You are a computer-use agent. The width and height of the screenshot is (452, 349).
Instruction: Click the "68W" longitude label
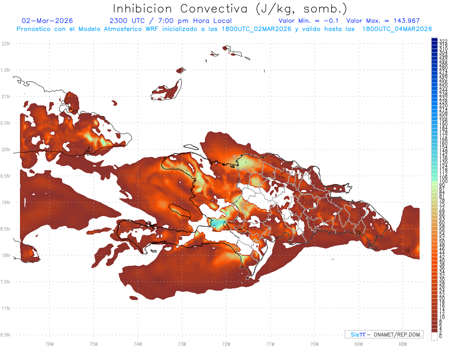(x=403, y=344)
